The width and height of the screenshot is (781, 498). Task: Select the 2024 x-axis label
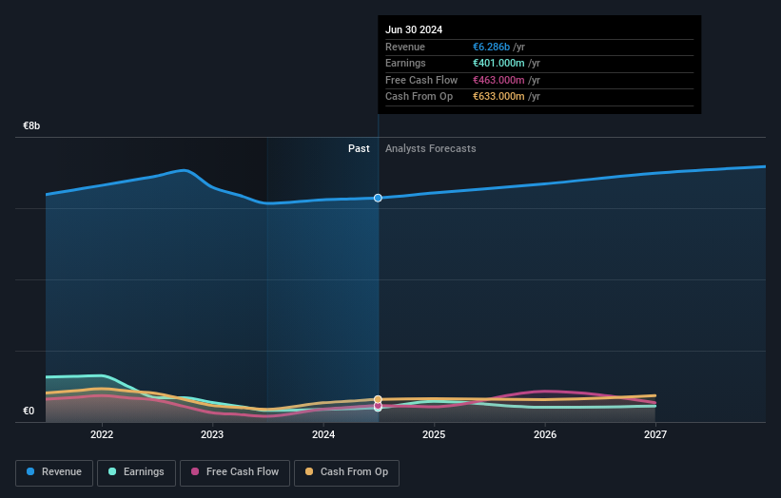coord(323,435)
